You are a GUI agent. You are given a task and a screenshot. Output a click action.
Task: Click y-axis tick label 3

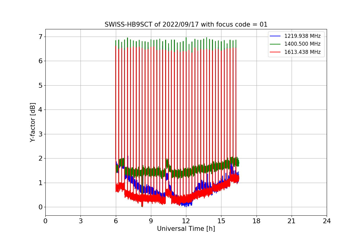(x=40, y=134)
